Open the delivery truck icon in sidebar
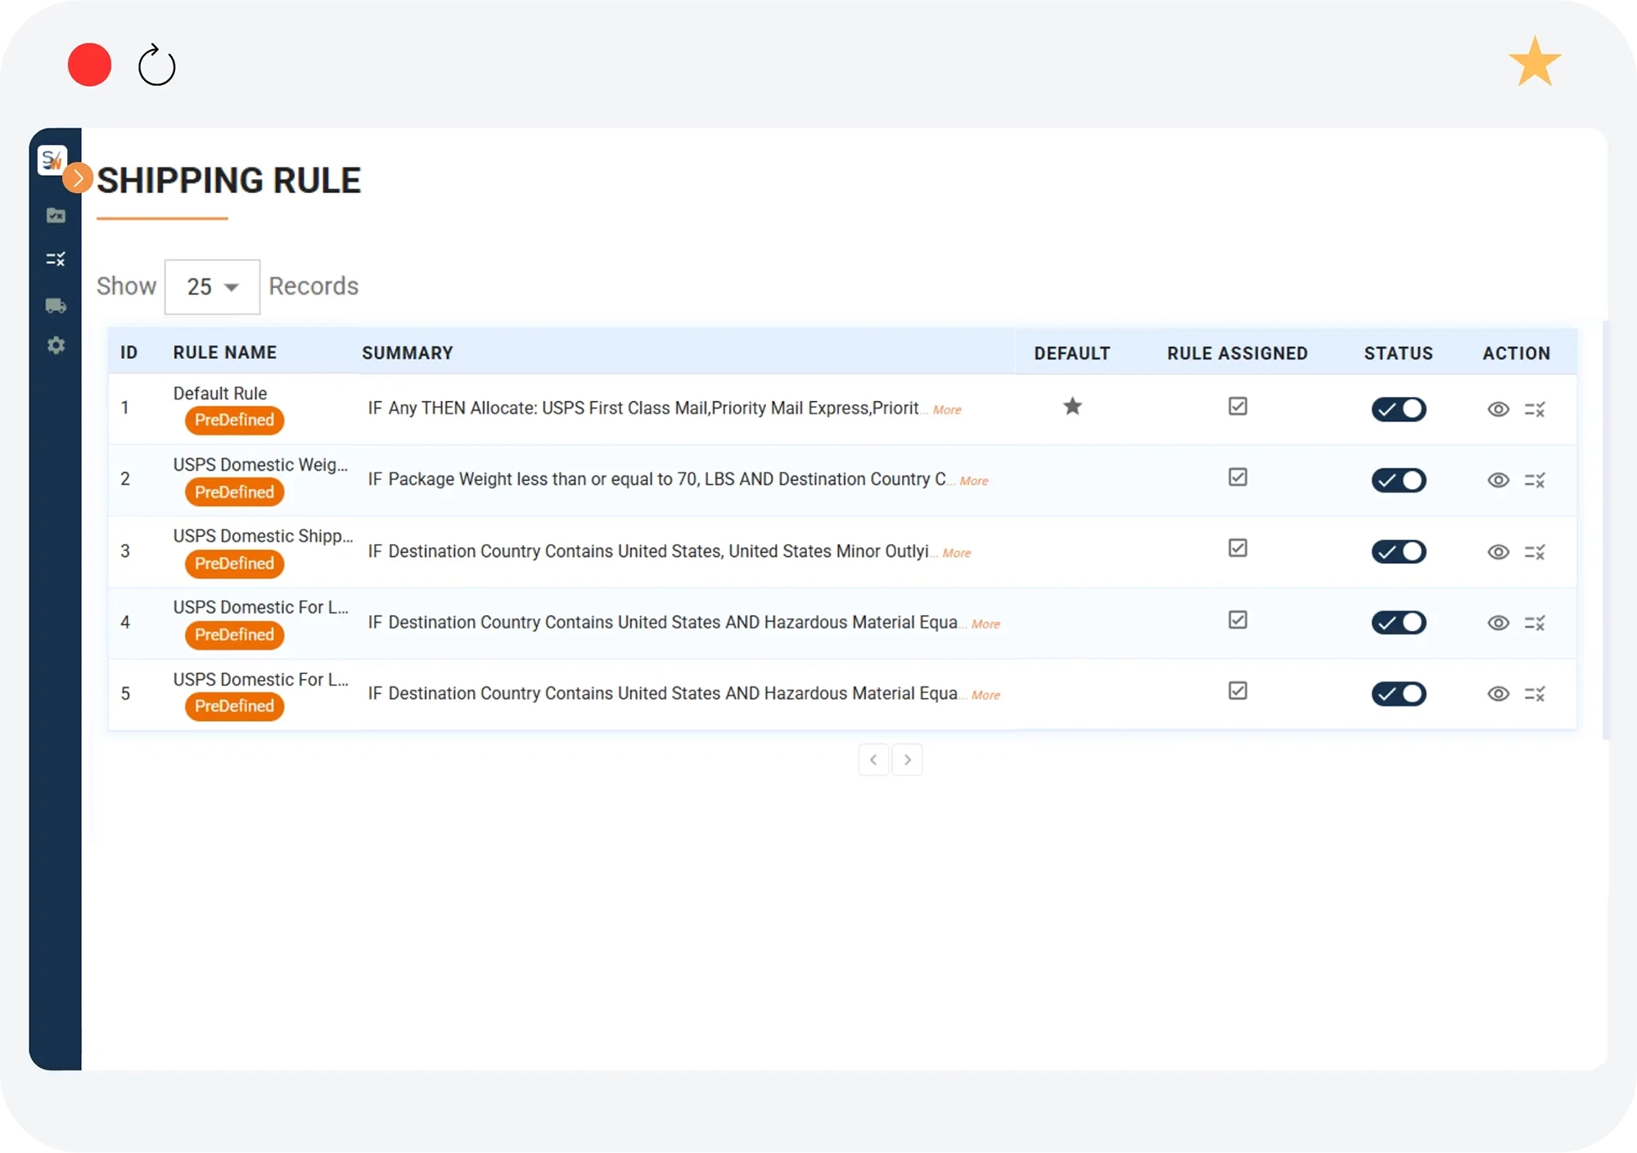 pos(56,305)
